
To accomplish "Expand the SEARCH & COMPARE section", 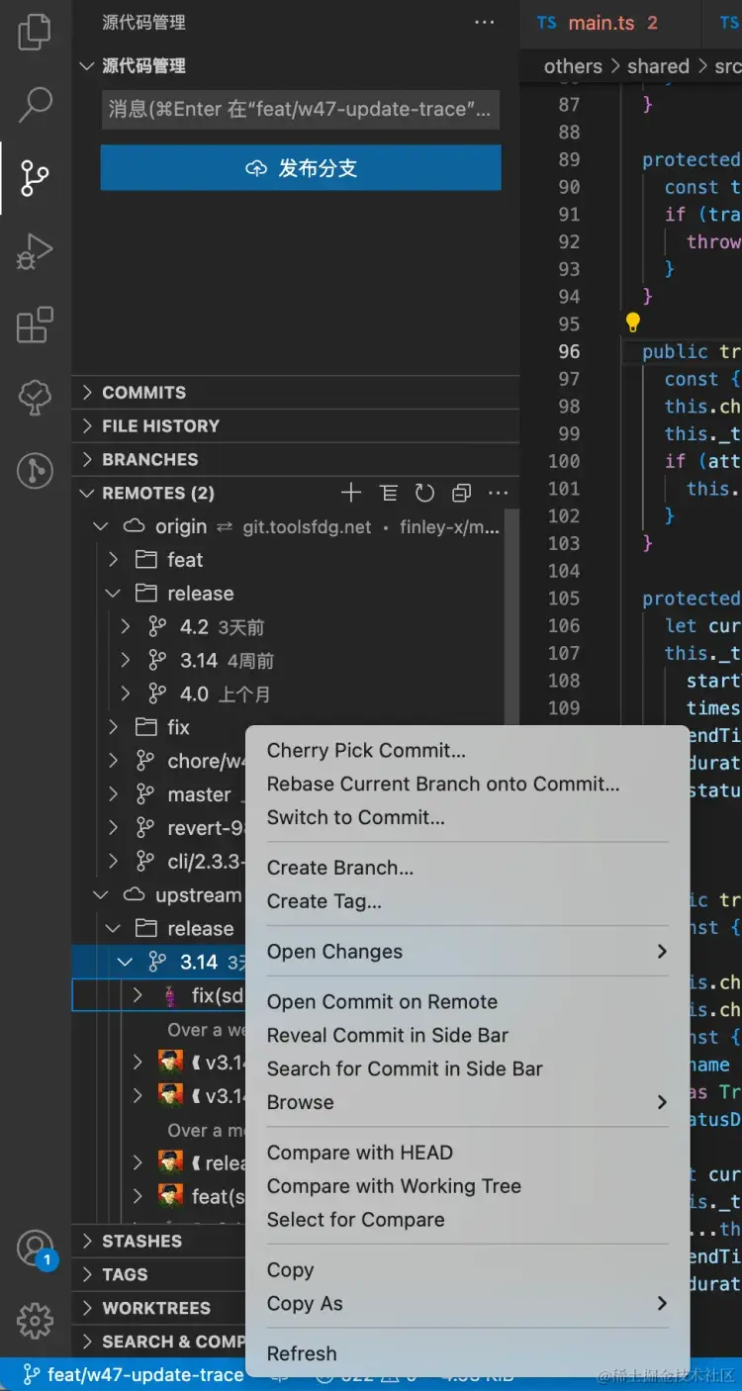I will [x=159, y=1342].
